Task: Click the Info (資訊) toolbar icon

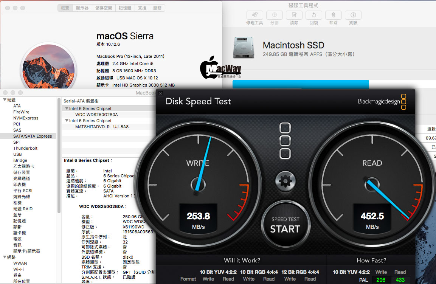Action: click(353, 15)
